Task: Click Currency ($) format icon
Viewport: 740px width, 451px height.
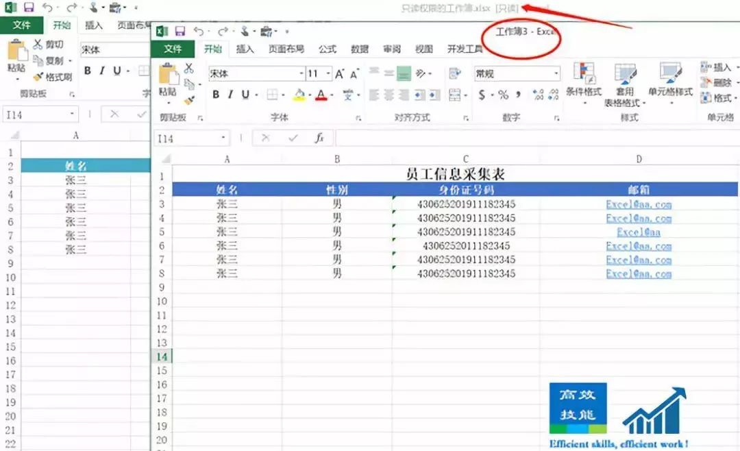Action: tap(482, 95)
